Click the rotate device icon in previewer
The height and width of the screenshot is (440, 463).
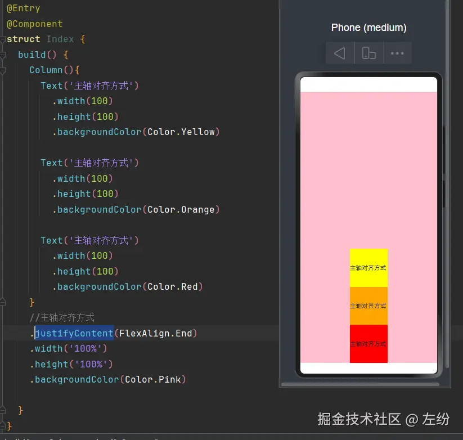tap(369, 53)
